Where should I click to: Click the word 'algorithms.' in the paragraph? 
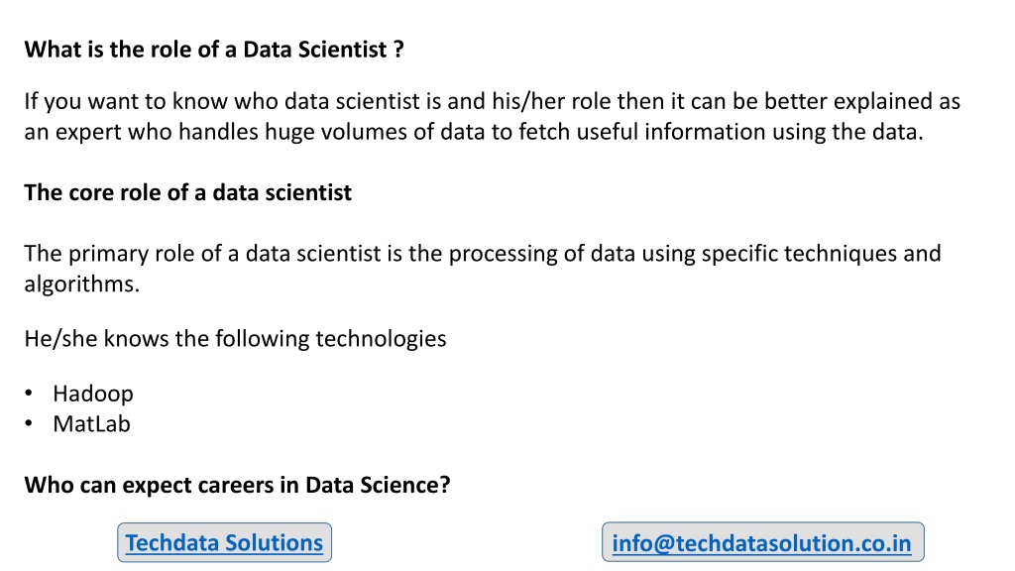tap(82, 285)
